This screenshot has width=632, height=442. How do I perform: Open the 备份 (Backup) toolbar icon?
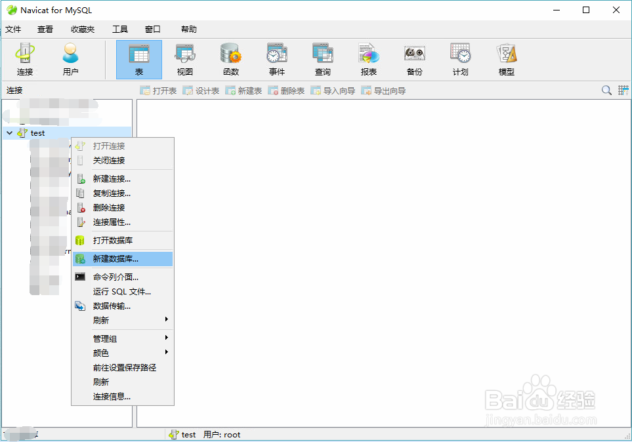click(415, 60)
